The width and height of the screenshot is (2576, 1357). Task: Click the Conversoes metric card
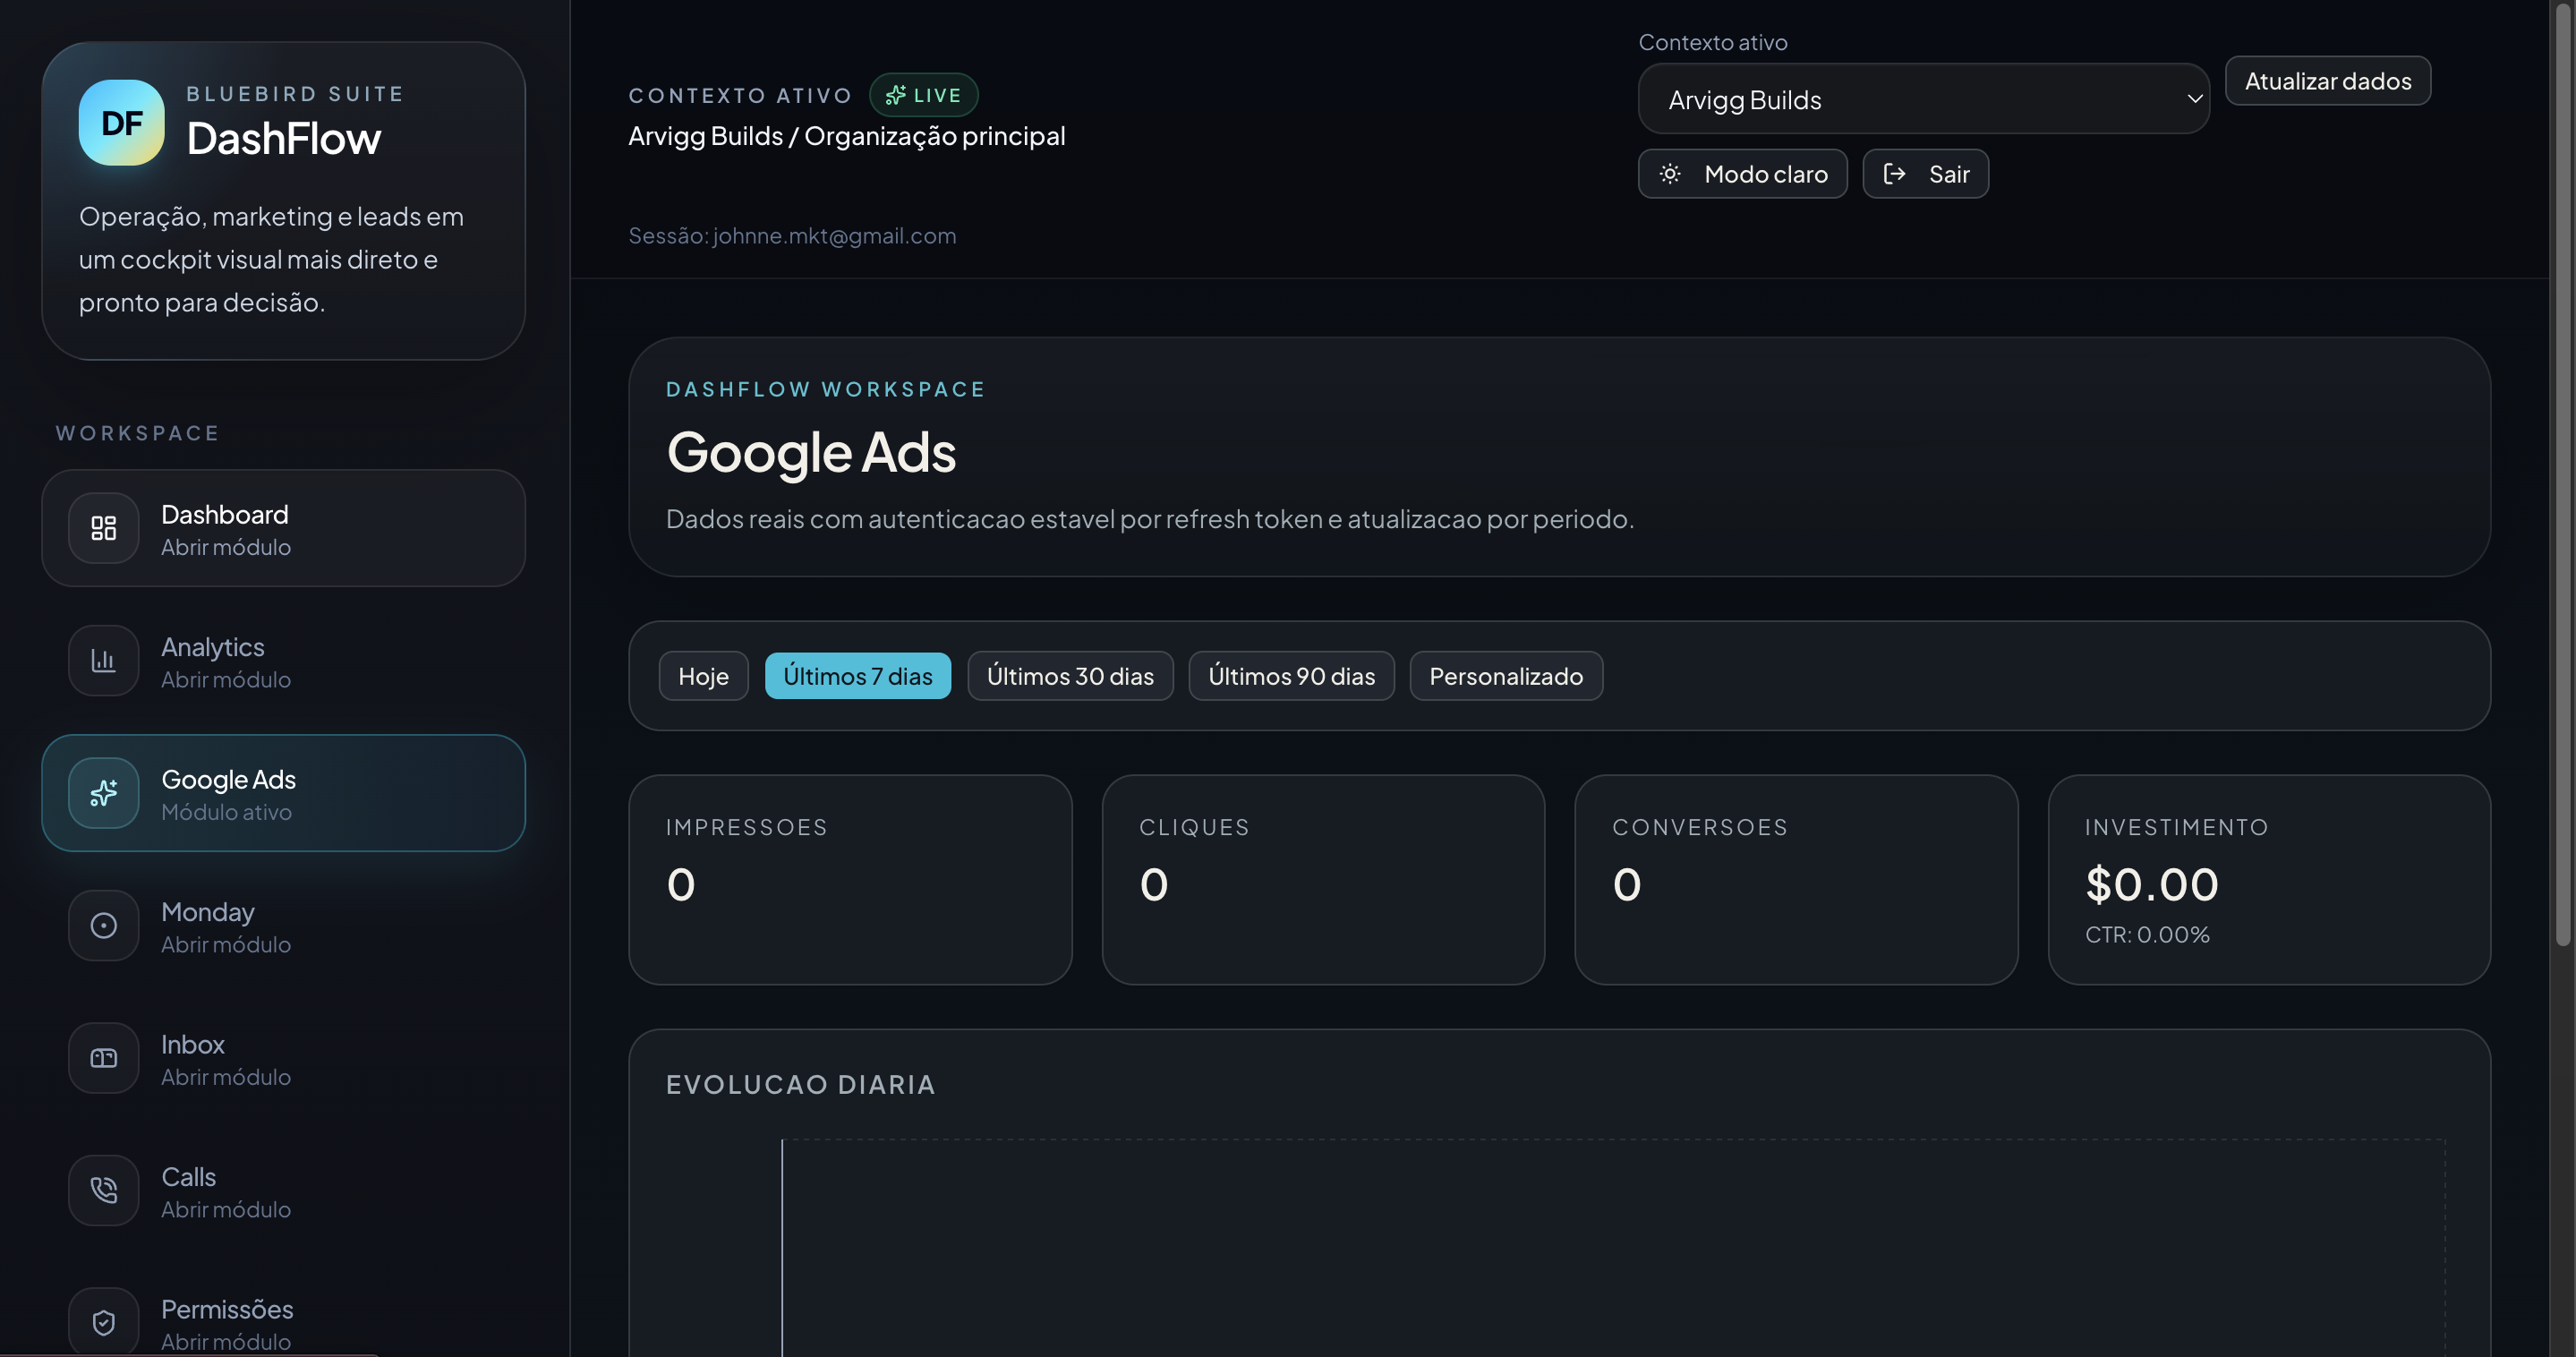tap(1797, 880)
